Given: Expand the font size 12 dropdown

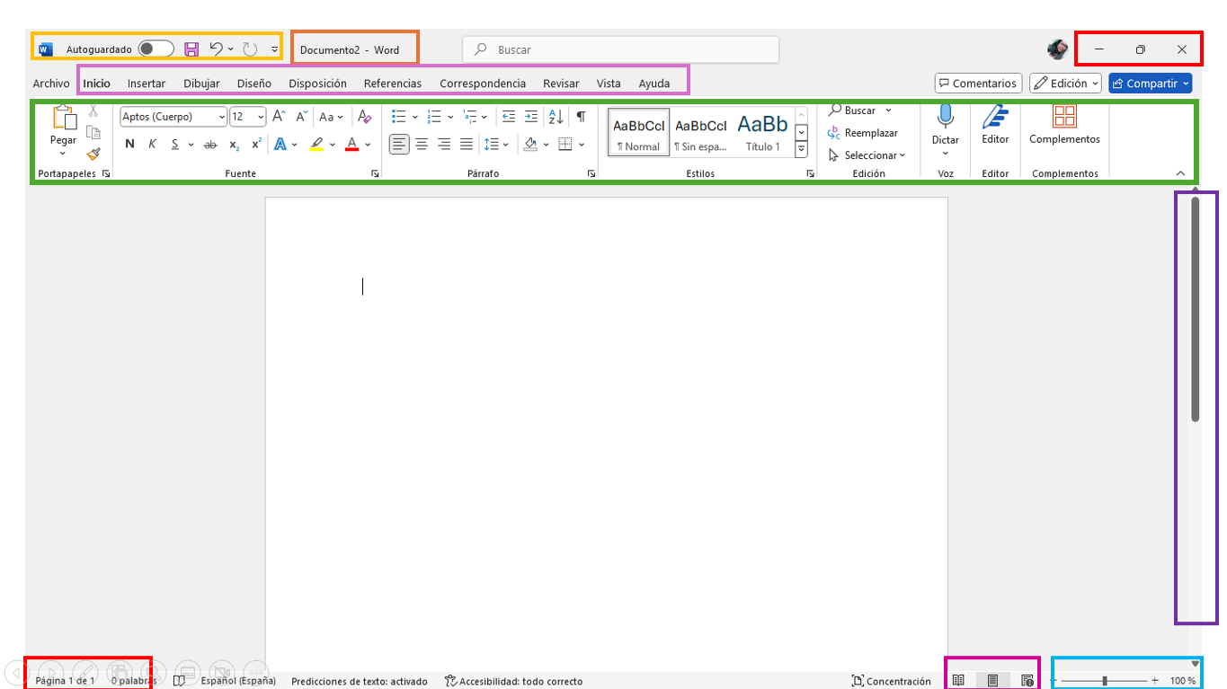Looking at the screenshot, I should coord(248,117).
